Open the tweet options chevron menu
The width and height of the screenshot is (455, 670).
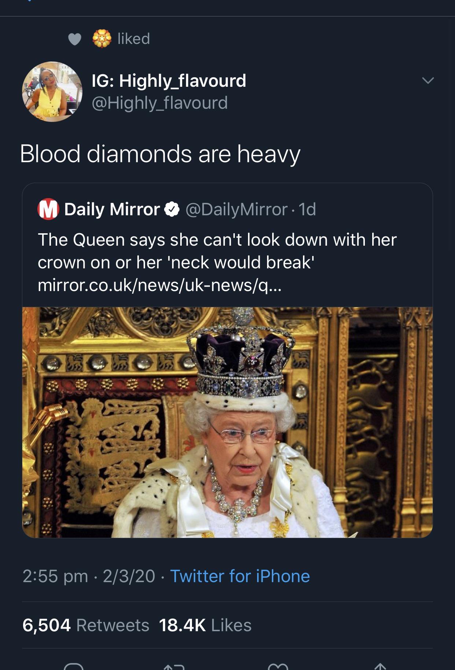428,80
